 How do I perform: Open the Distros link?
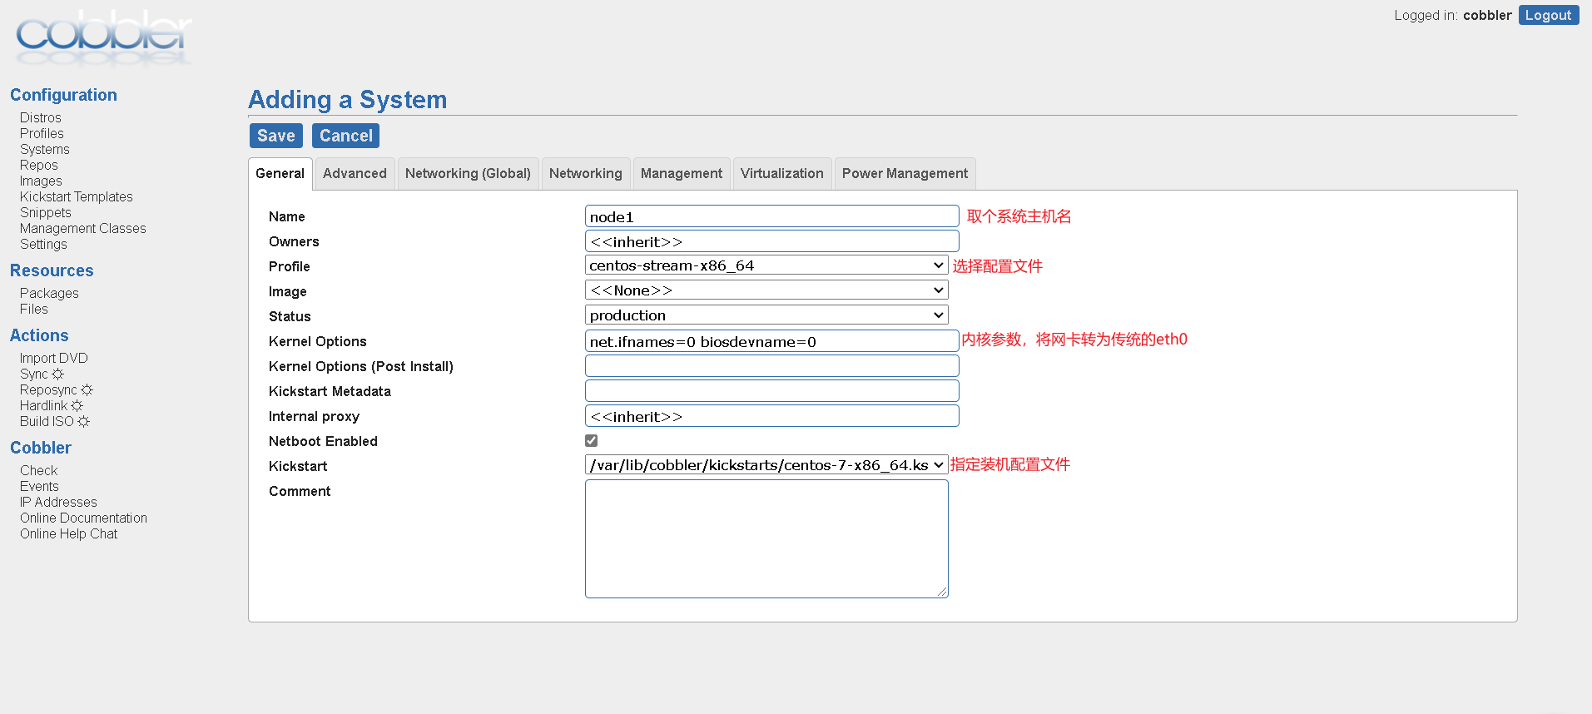pyautogui.click(x=41, y=118)
